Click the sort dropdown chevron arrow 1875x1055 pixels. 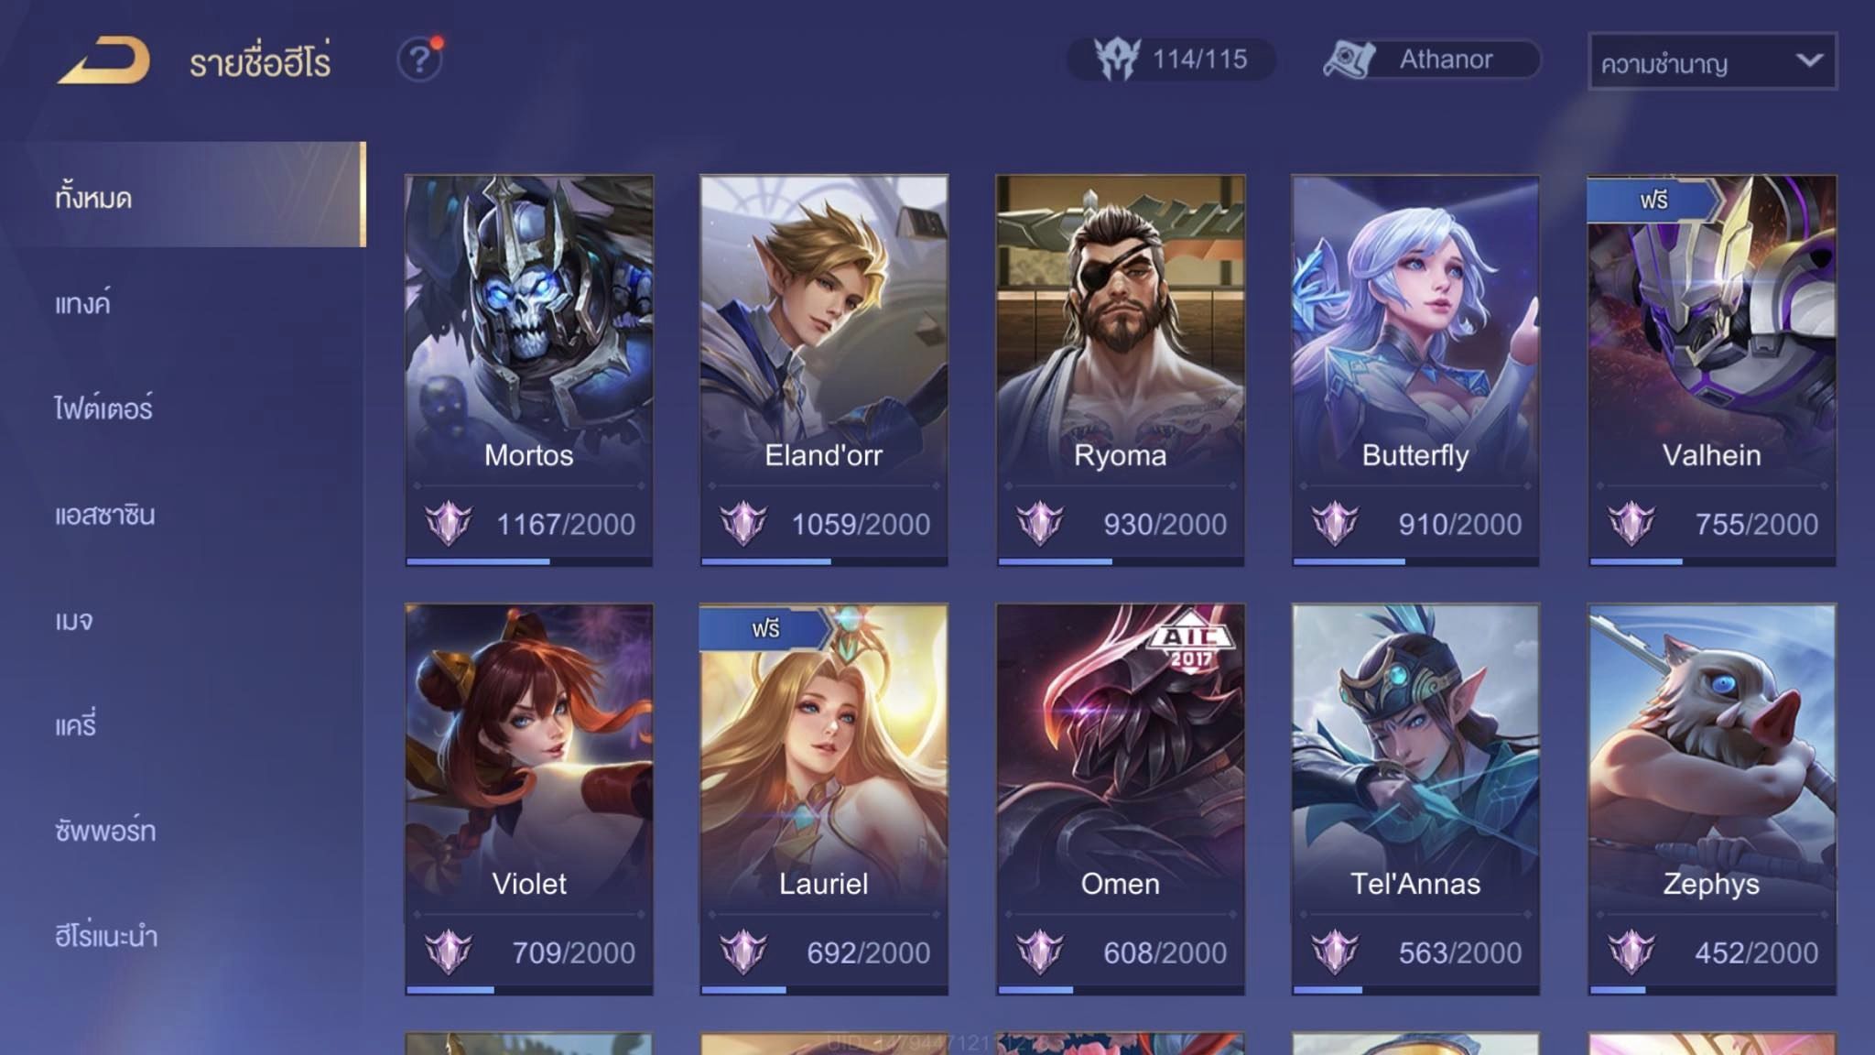pyautogui.click(x=1809, y=60)
